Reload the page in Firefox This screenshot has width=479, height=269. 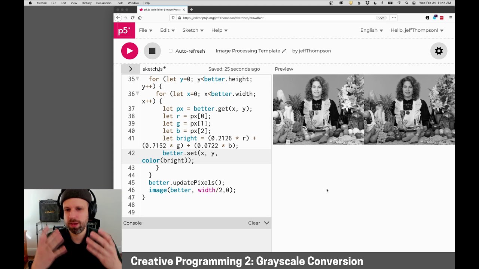tap(132, 18)
